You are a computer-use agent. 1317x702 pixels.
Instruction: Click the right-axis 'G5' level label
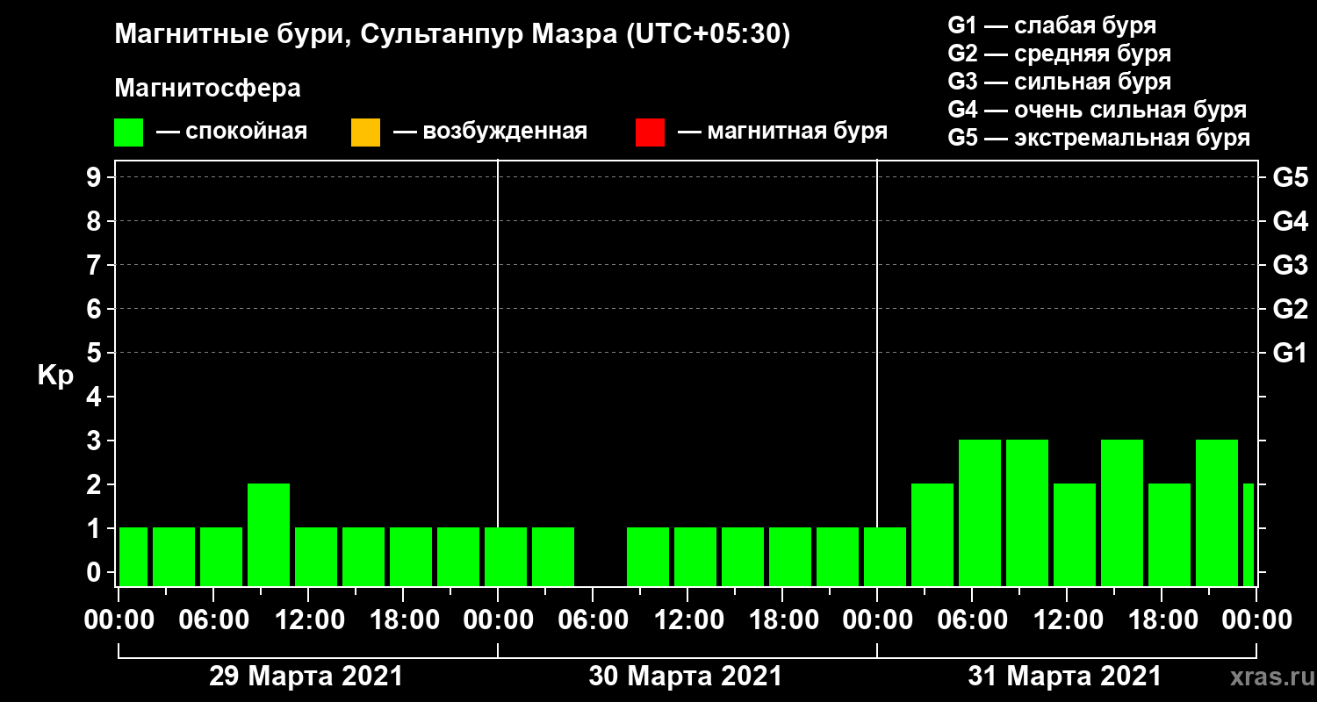[1290, 177]
